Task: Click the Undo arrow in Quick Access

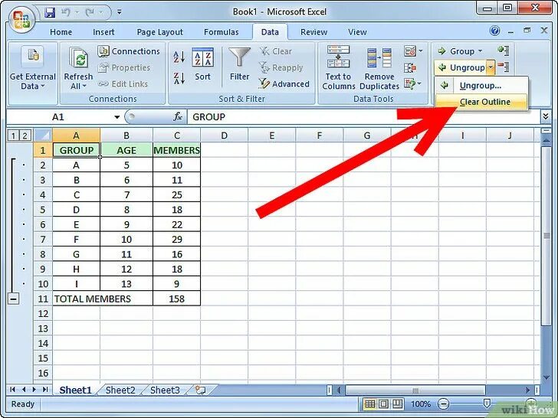Action: [66, 12]
